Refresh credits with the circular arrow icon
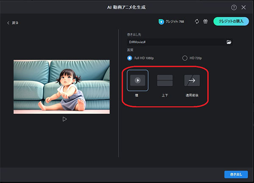 coord(197,21)
